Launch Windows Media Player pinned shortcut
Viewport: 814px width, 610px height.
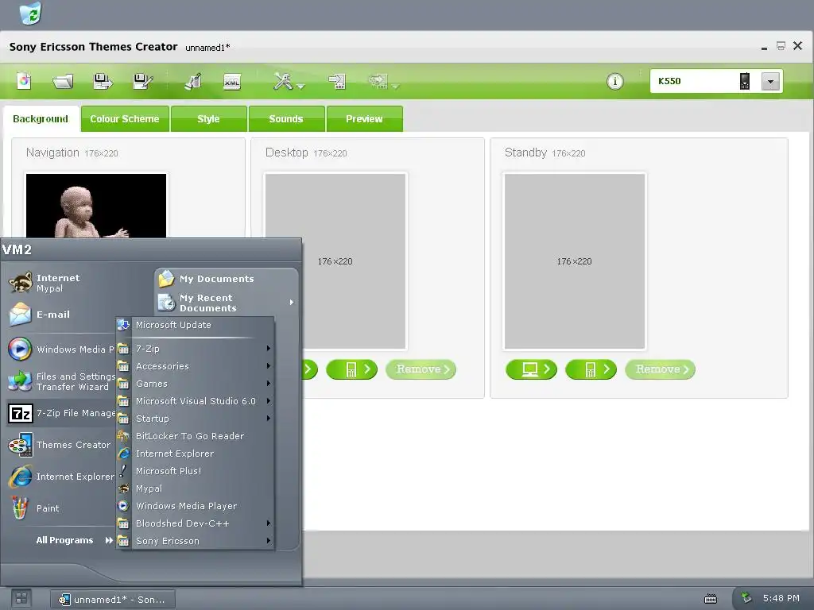point(60,349)
